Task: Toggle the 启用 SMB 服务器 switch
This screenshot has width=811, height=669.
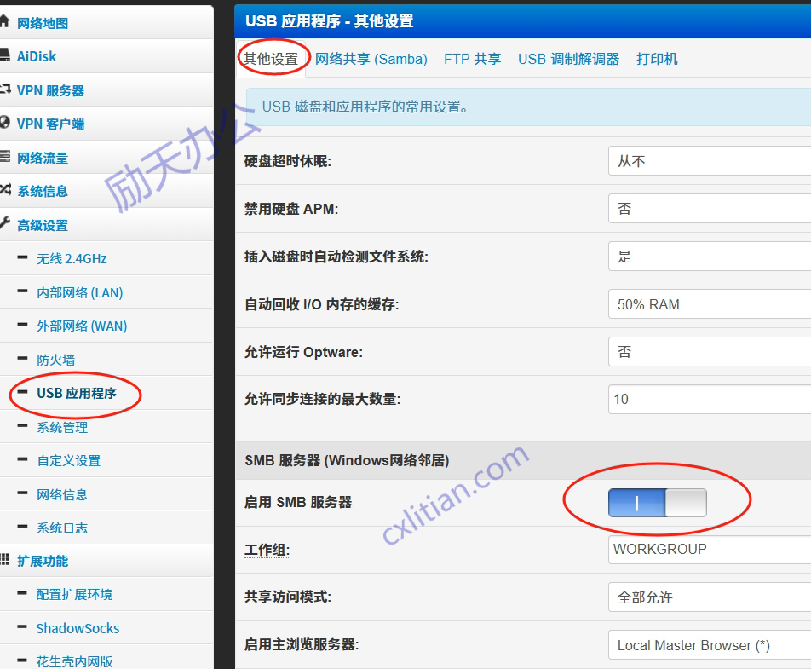Action: point(657,503)
